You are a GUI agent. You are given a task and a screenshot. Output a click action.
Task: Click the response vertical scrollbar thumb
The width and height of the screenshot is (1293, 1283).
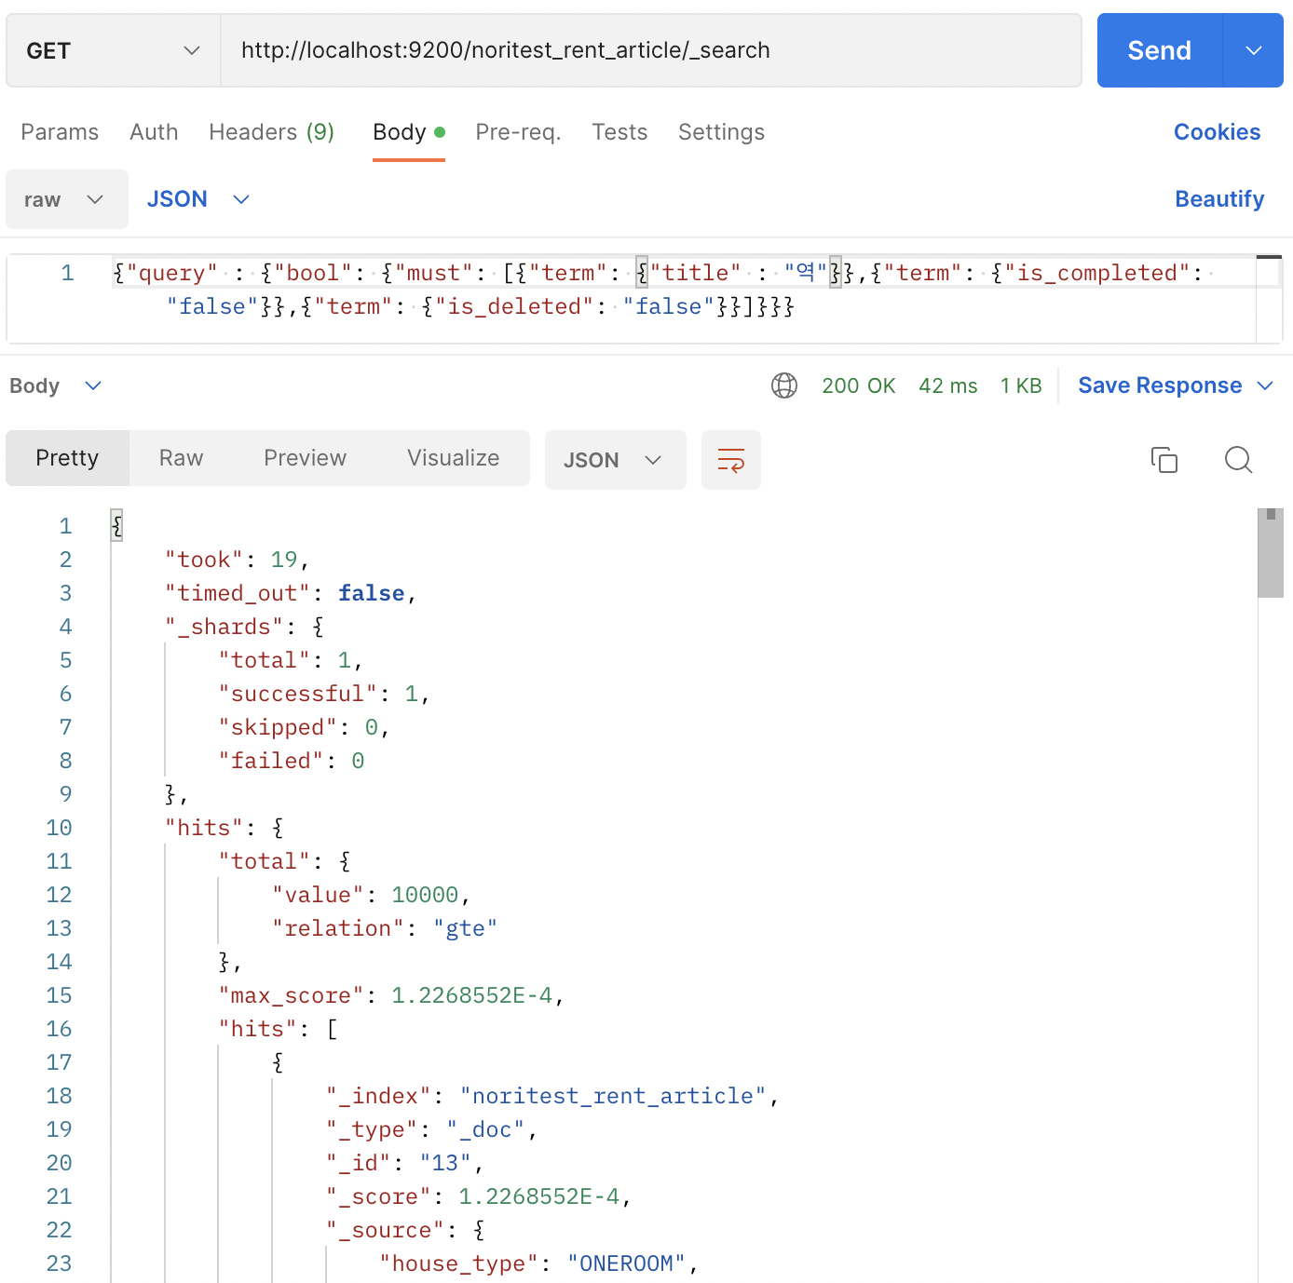(1271, 553)
